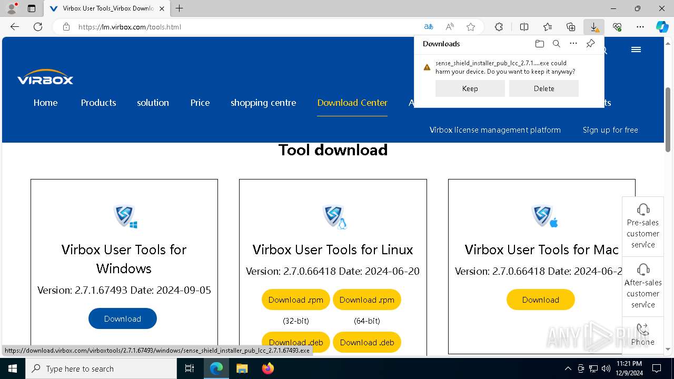Click the Tool download heading
Image resolution: width=674 pixels, height=379 pixels.
click(333, 150)
